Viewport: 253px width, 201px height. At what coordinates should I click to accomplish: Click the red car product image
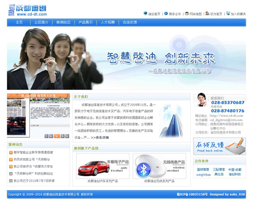[103, 166]
